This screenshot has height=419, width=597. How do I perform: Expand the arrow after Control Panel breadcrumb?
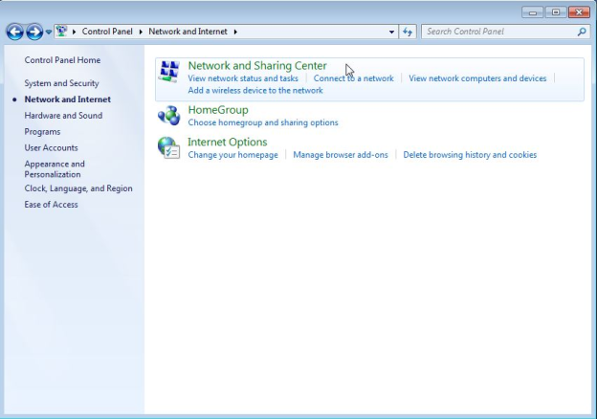[141, 32]
